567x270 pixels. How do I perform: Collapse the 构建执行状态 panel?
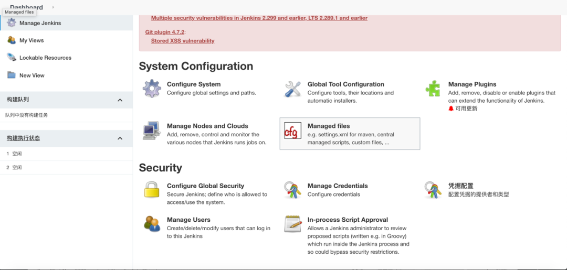[x=120, y=138]
